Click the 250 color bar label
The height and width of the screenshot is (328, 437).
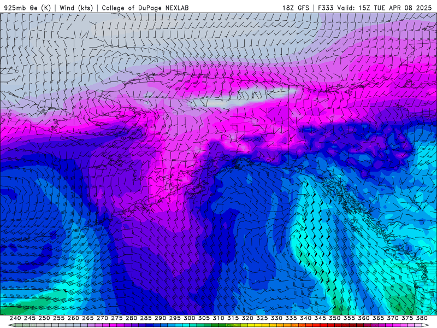coord(44,318)
